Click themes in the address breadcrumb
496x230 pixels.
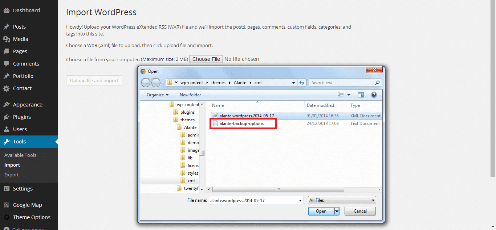click(x=218, y=83)
